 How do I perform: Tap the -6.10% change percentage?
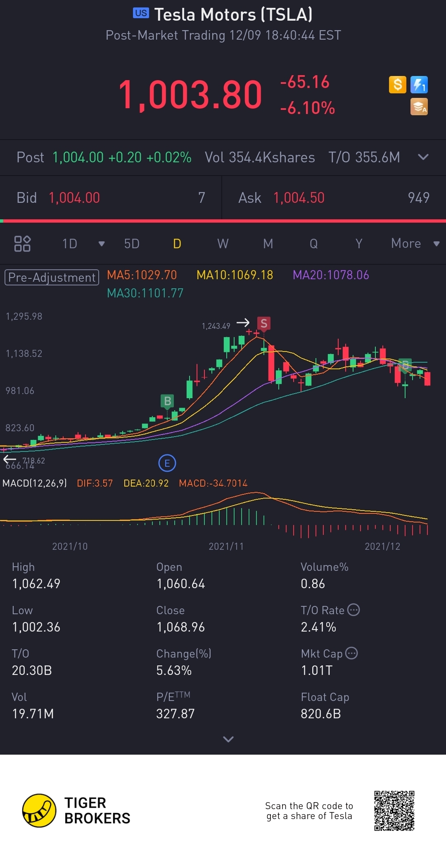(307, 108)
